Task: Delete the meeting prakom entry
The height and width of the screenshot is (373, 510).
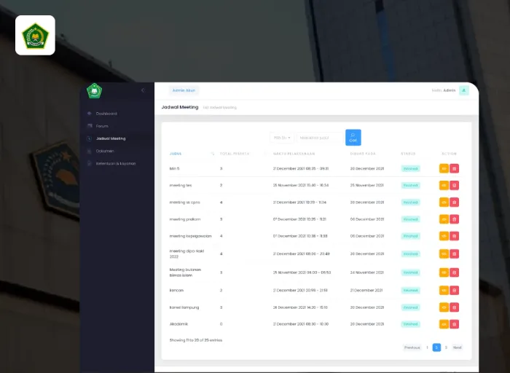Action: coord(454,219)
